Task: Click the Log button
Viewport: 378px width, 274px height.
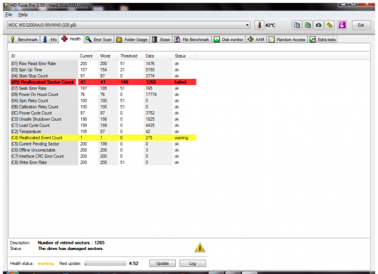Action: 192,264
